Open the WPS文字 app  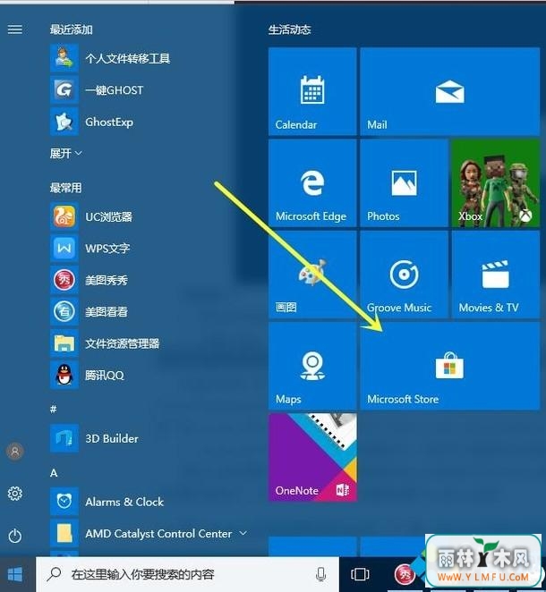tap(90, 248)
